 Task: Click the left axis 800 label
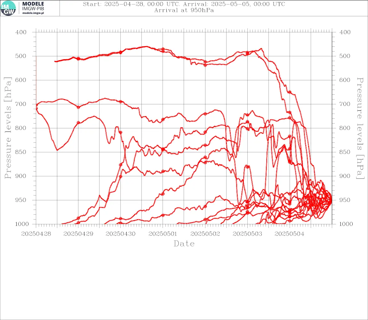click(21, 128)
